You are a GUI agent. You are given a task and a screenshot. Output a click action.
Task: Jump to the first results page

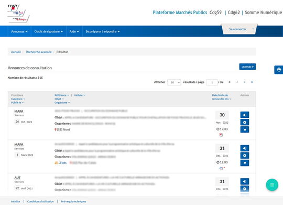tap(230, 82)
